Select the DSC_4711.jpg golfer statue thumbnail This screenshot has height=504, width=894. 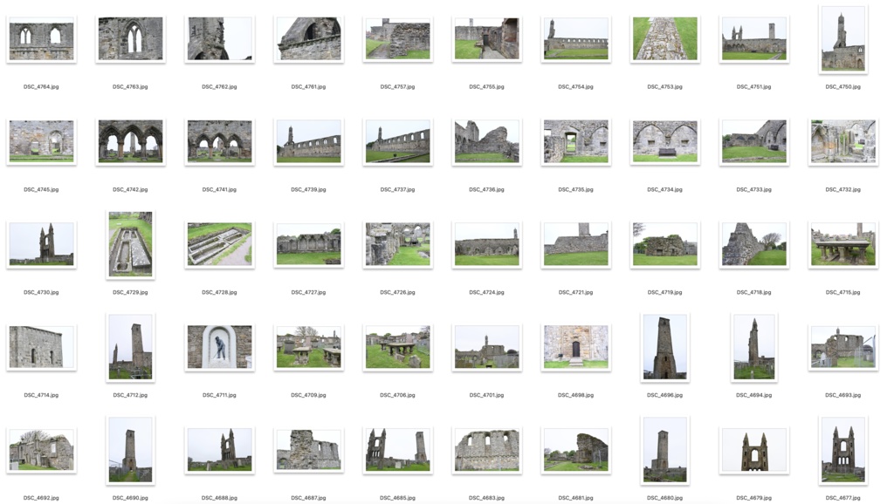(x=219, y=347)
